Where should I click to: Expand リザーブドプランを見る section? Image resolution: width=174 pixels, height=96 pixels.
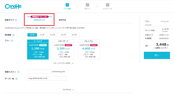[x=63, y=63]
